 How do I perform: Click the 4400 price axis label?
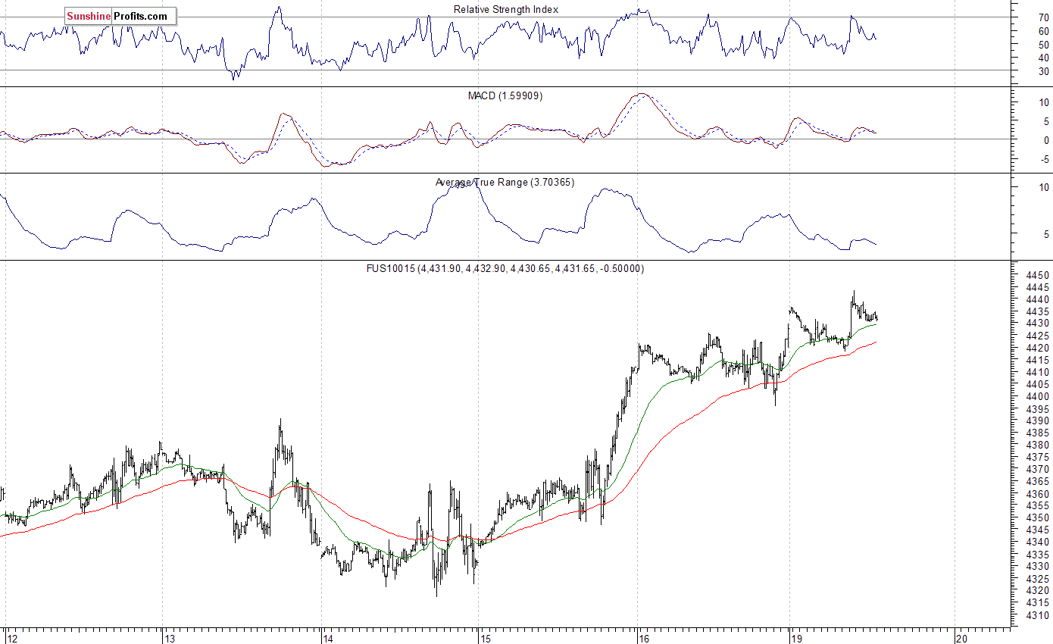(1038, 396)
